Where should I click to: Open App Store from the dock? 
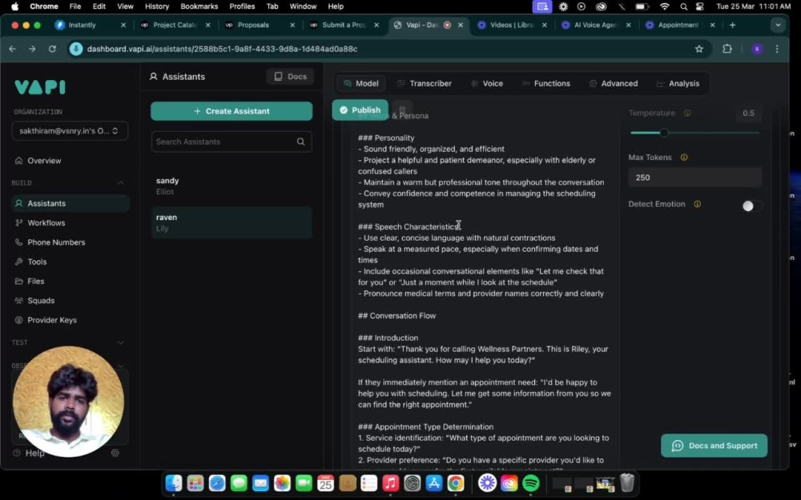[433, 482]
